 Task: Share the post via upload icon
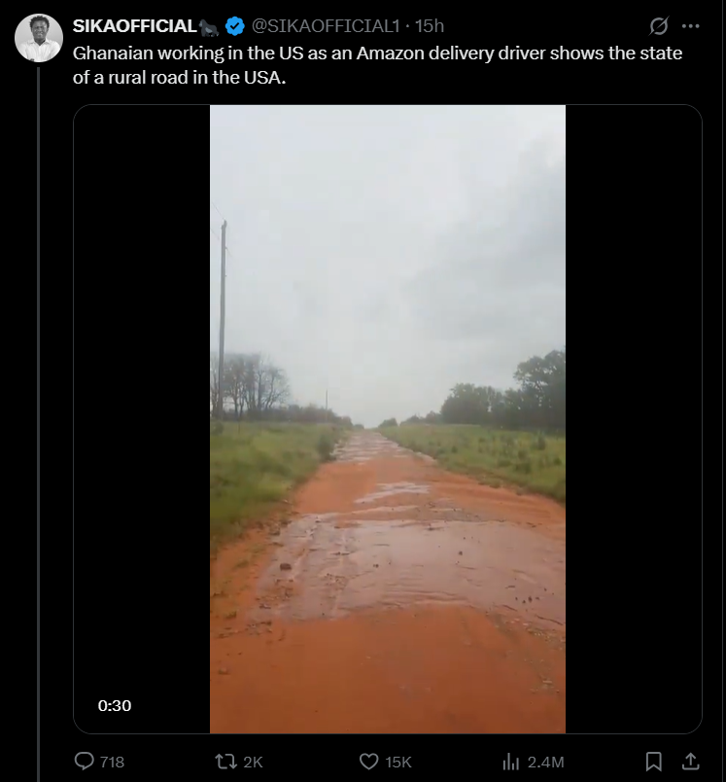(x=690, y=761)
